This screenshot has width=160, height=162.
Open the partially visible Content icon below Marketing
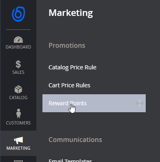tap(18, 161)
